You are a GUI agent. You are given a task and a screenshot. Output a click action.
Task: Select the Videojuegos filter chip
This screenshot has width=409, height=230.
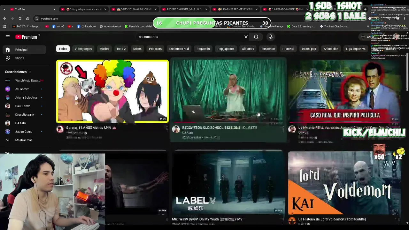(x=83, y=49)
